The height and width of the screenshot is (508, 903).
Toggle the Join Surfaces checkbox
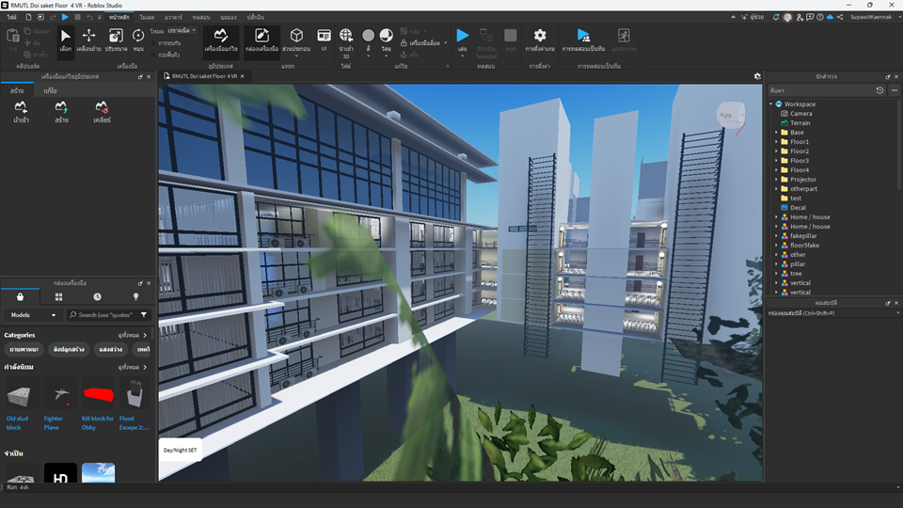(x=153, y=55)
